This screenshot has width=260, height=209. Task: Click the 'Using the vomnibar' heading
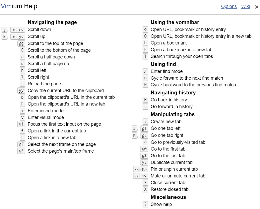175,22
